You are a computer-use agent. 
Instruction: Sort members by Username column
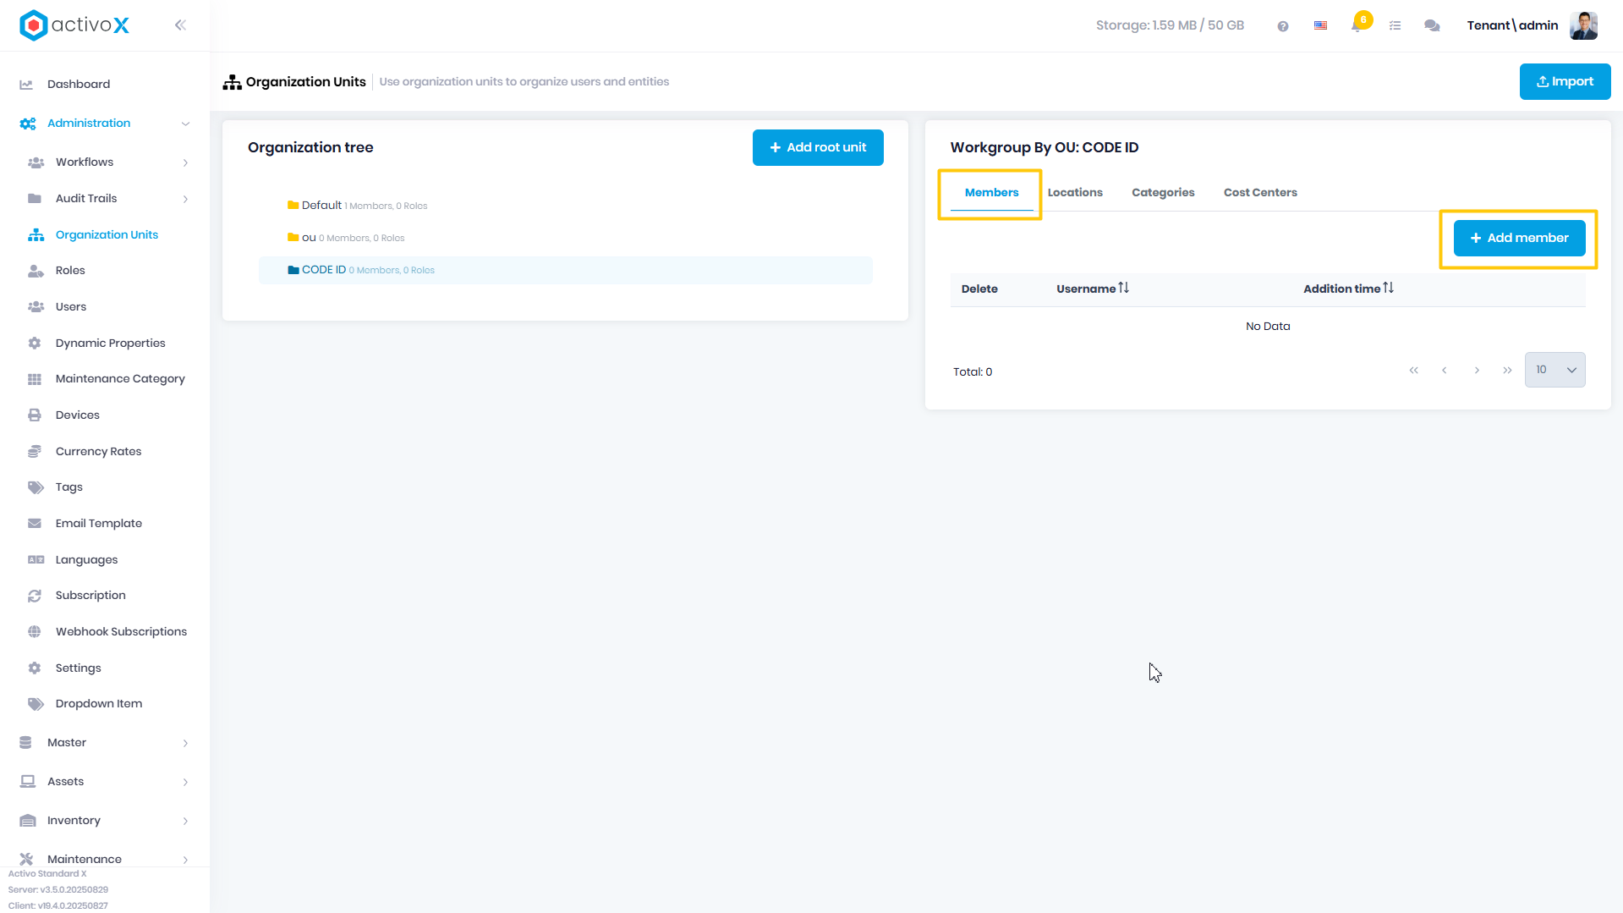coord(1092,289)
